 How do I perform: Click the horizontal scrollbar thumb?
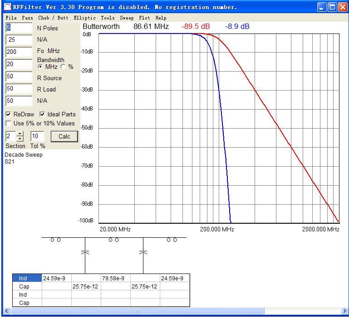coord(138,311)
